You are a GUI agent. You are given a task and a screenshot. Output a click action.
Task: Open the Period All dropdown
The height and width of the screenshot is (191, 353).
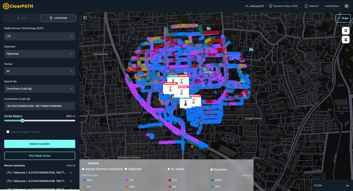(40, 71)
